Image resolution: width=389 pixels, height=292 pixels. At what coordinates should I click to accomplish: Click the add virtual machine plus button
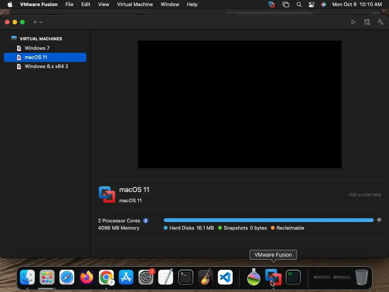(35, 22)
